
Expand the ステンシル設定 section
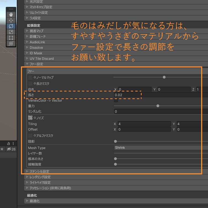[x=116, y=171]
